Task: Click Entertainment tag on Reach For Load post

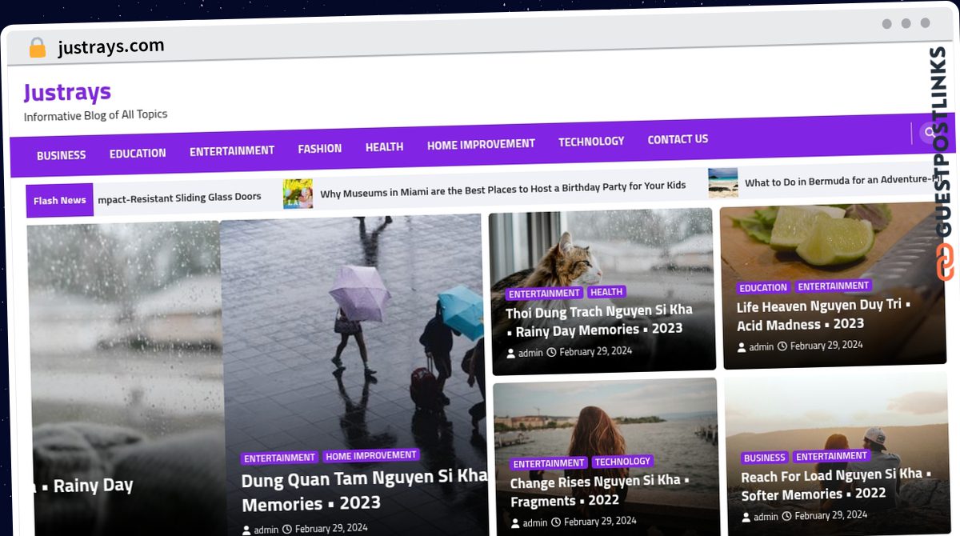Action: coord(832,456)
